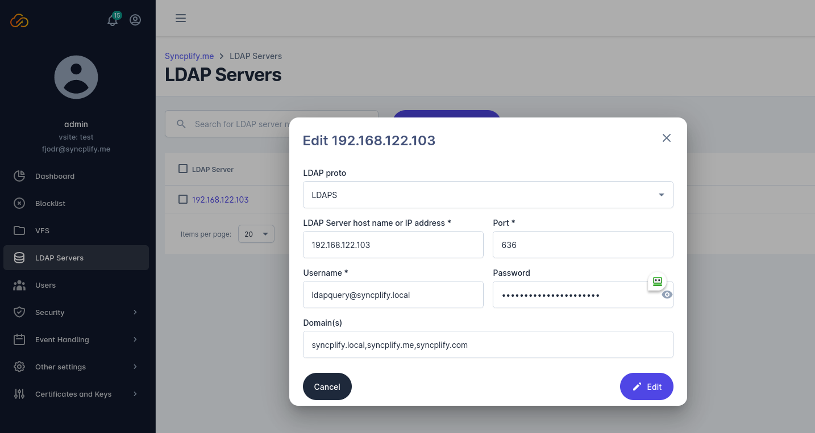Check the 192.168.122.103 row checkbox
The height and width of the screenshot is (433, 815).
click(x=183, y=199)
